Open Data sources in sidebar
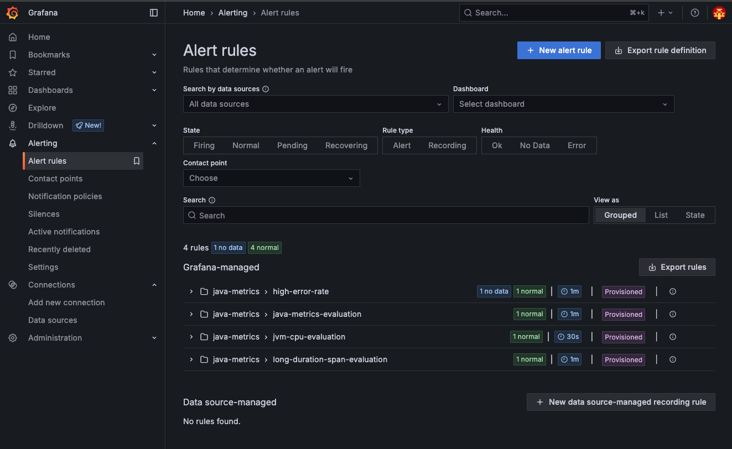Screen dimensions: 732x449 coord(53,320)
